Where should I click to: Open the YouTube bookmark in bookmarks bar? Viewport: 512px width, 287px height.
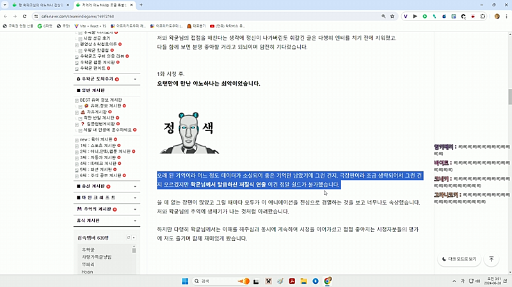227,26
